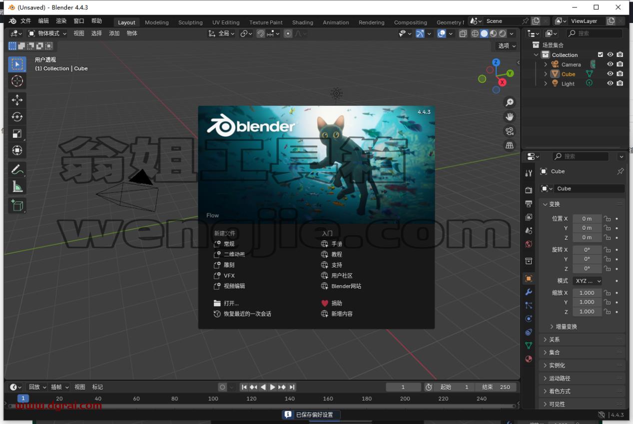This screenshot has height=424, width=633.
Task: Click the 结束 250 frame field
Action: point(496,387)
